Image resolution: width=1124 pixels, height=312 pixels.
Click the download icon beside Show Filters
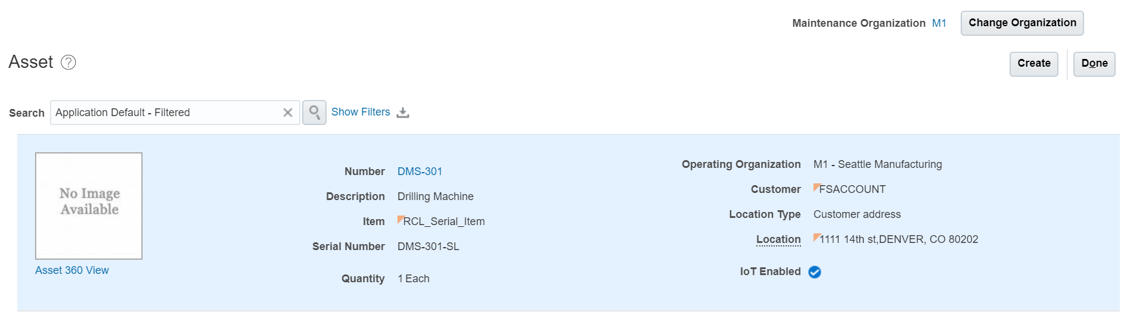tap(403, 113)
